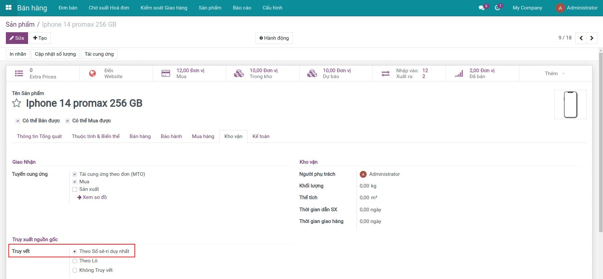
Task: Mark product as favorite with star icon
Action: 17,104
